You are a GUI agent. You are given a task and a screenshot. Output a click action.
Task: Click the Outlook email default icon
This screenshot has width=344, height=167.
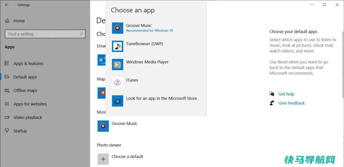coord(102,60)
